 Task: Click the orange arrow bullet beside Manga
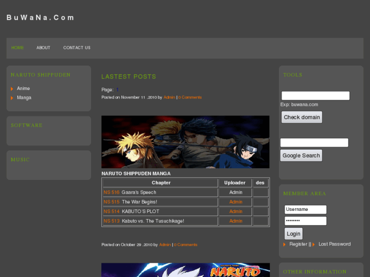click(12, 98)
